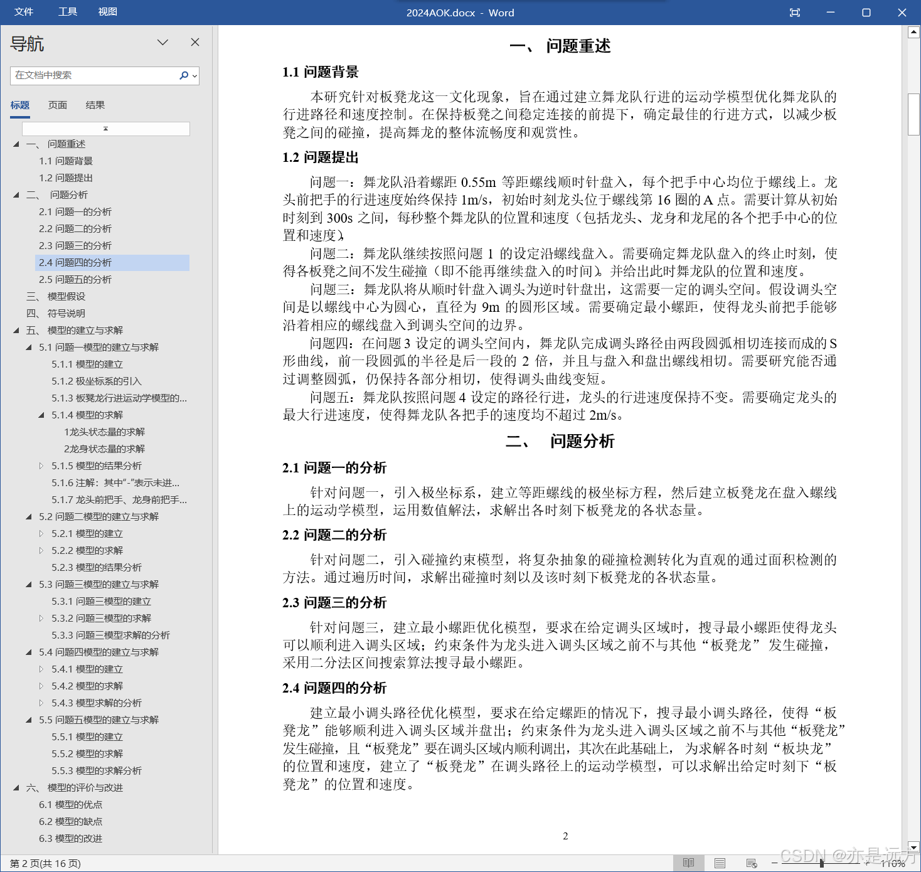Click the vertical scrollbar up arrow

click(914, 32)
